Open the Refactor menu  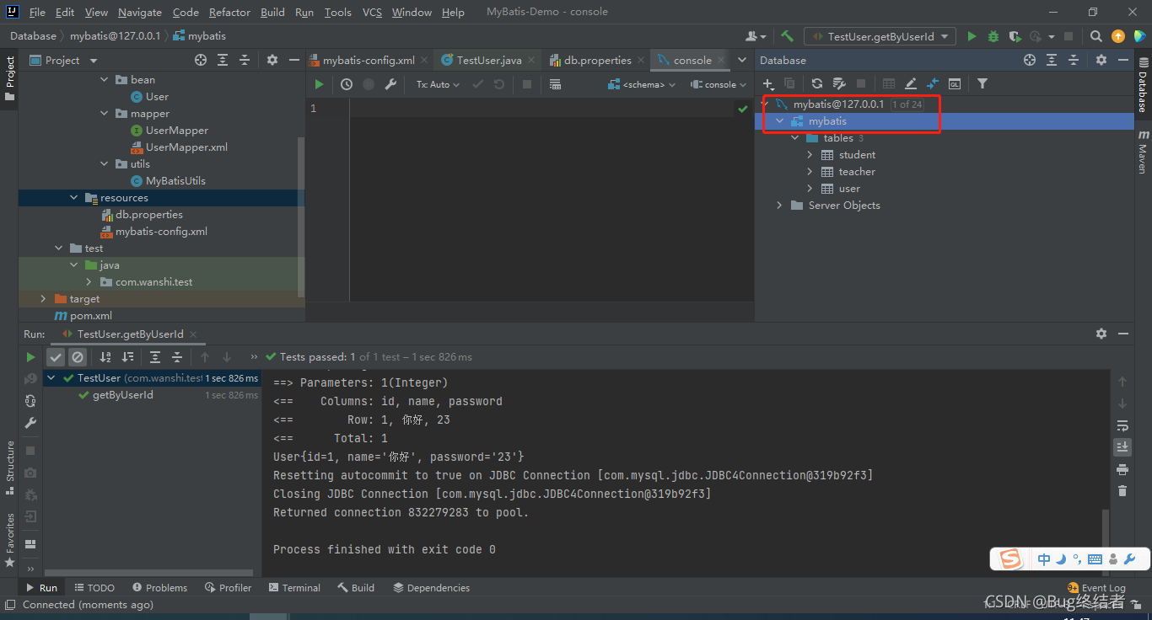click(229, 12)
